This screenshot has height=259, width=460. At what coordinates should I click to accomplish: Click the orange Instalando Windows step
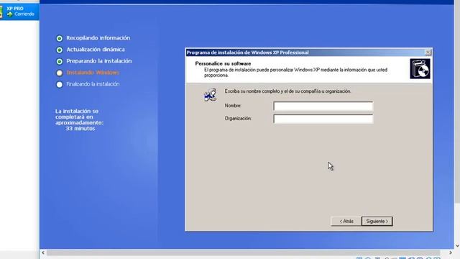(93, 72)
